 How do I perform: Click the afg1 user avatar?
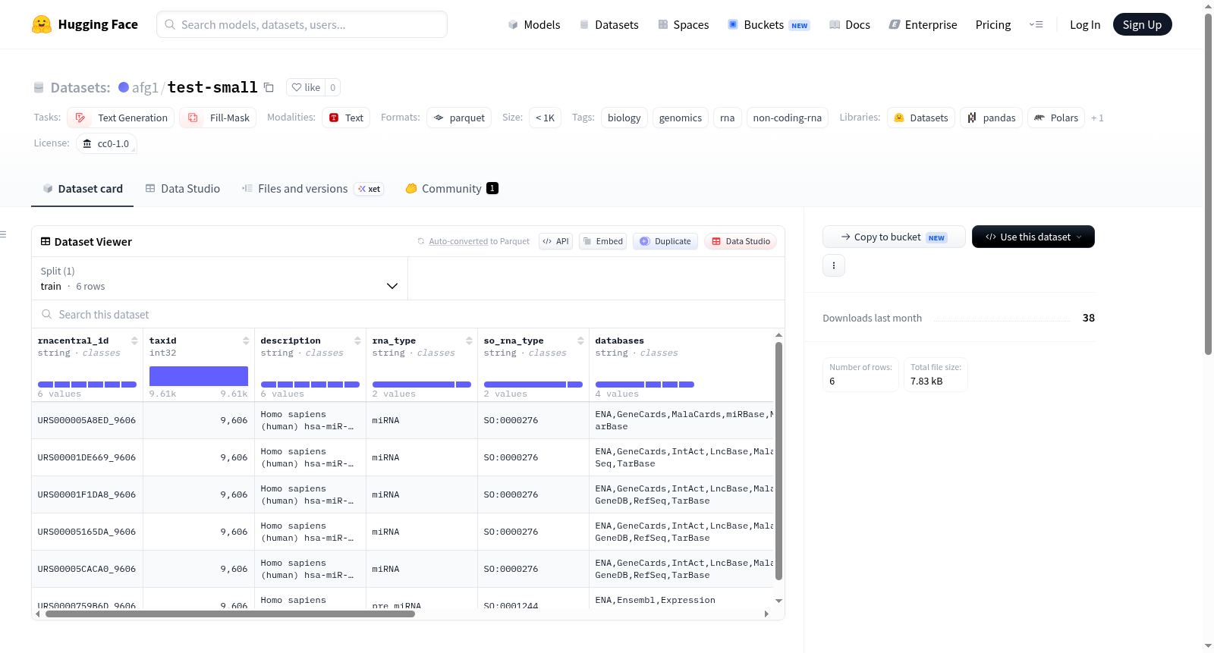coord(124,87)
